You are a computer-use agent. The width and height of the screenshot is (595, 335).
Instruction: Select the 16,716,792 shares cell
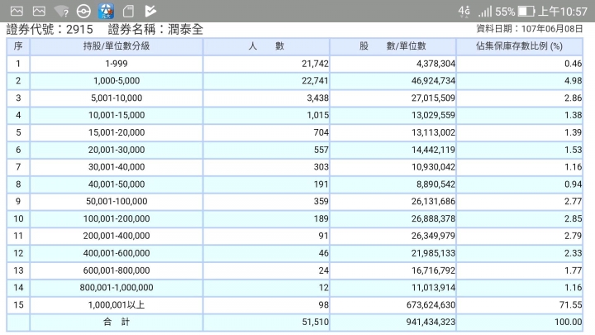click(393, 270)
